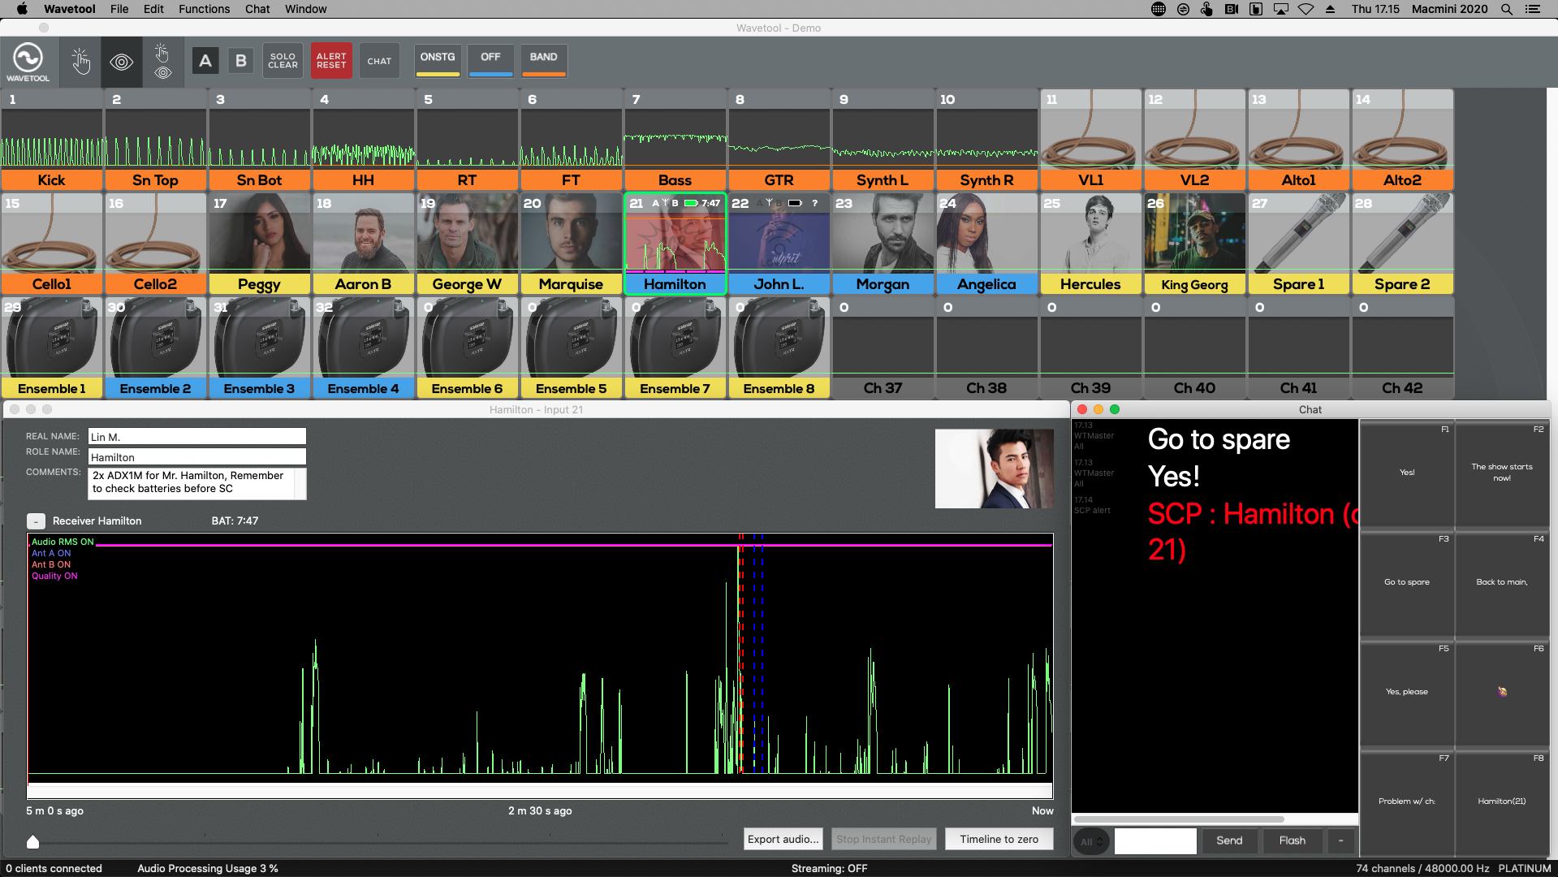Click the emoji quick message tile F6
Image resolution: width=1558 pixels, height=877 pixels.
pos(1502,692)
